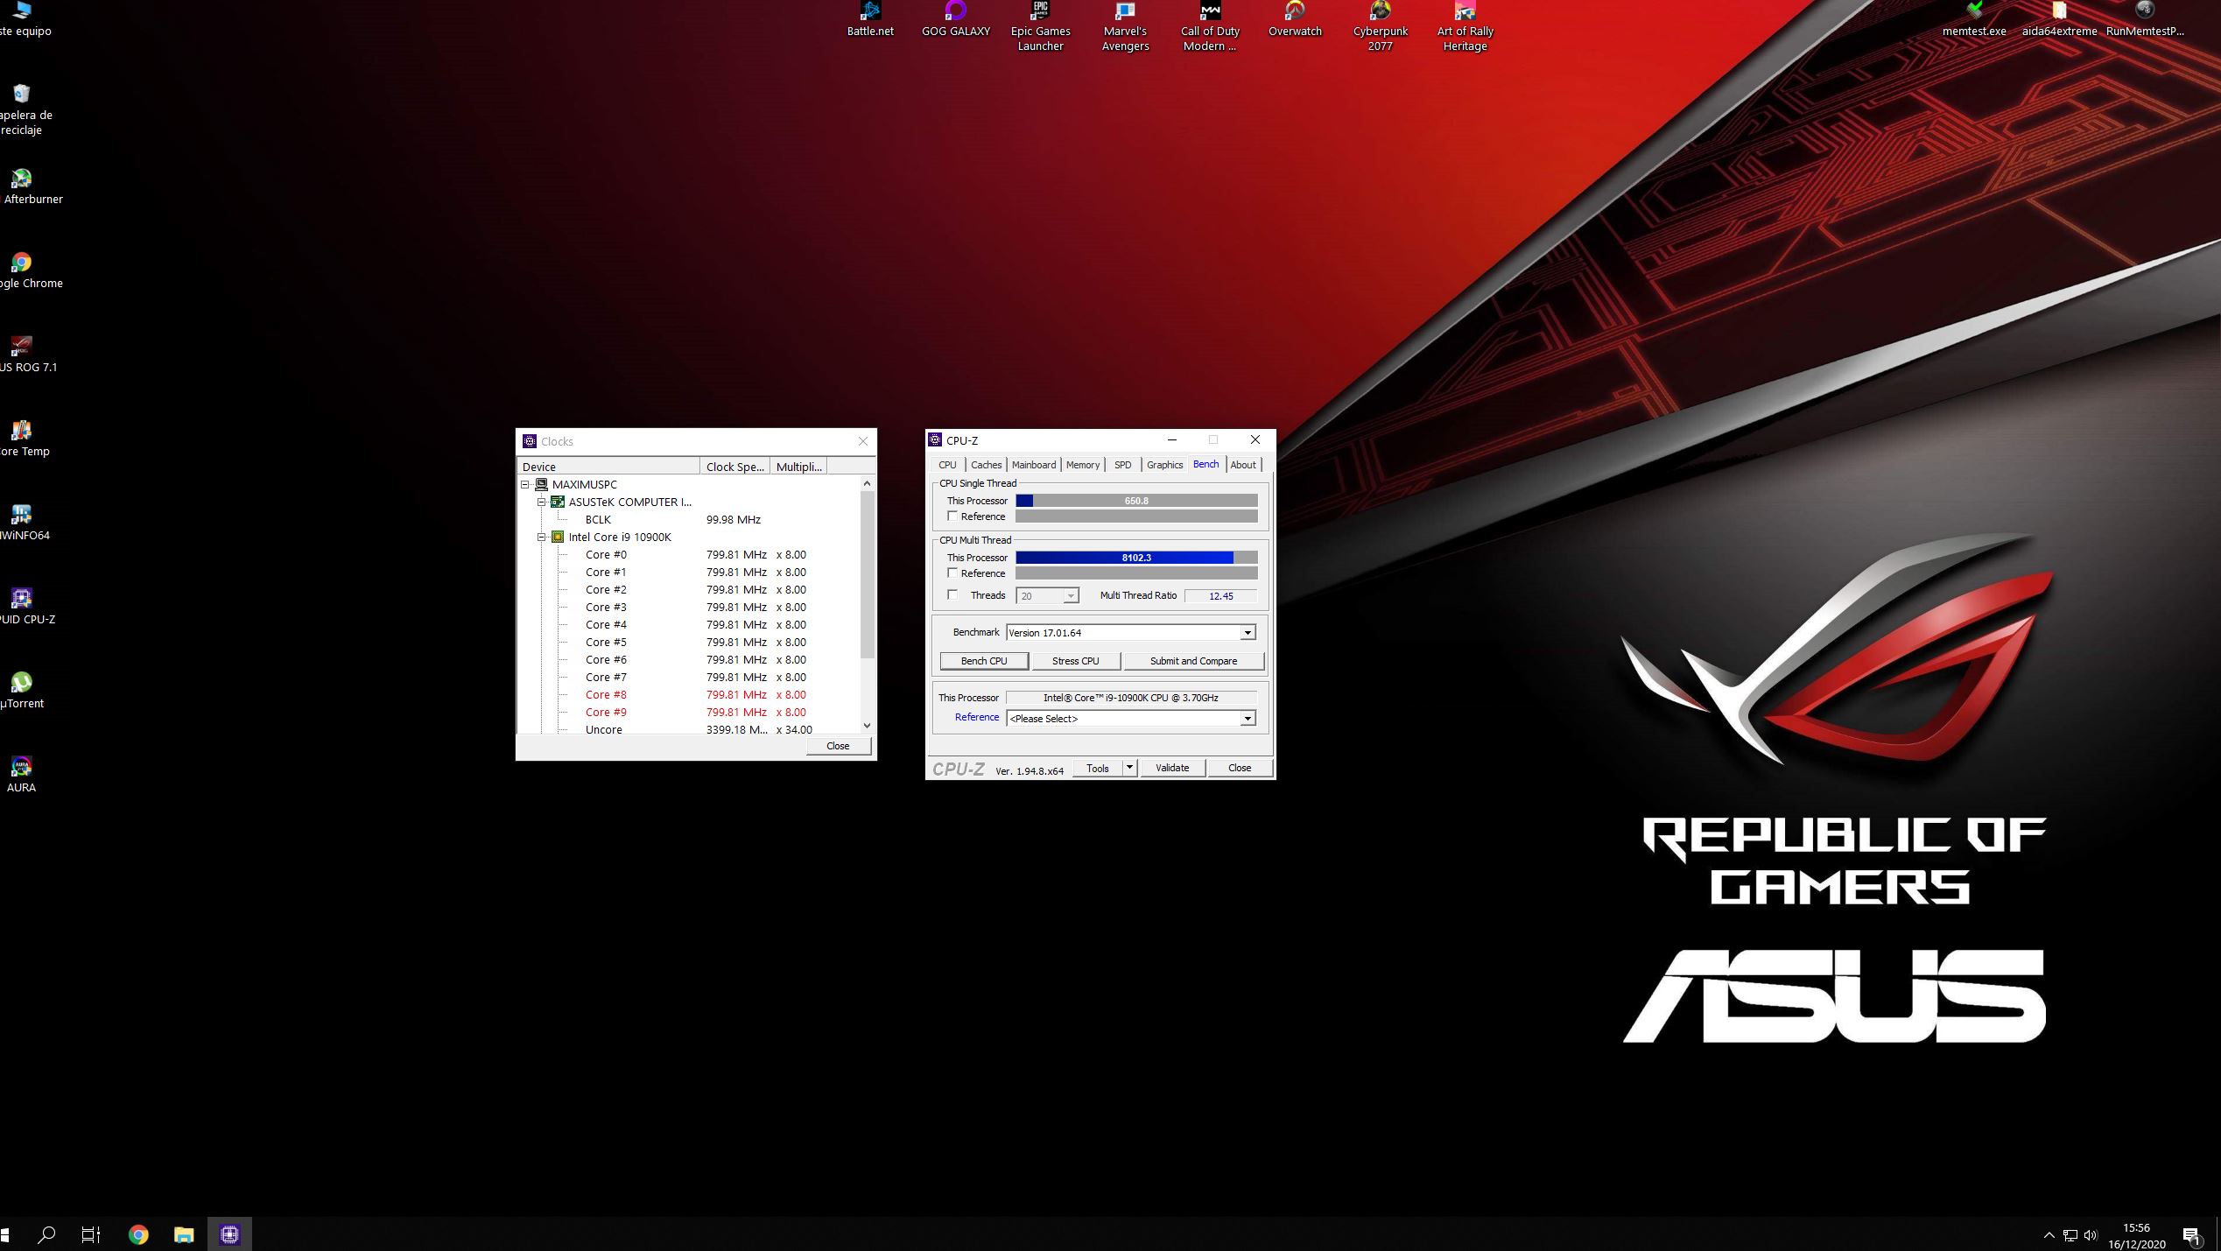2221x1251 pixels.
Task: Select HWiNFO64 desktop icon
Action: pos(23,524)
